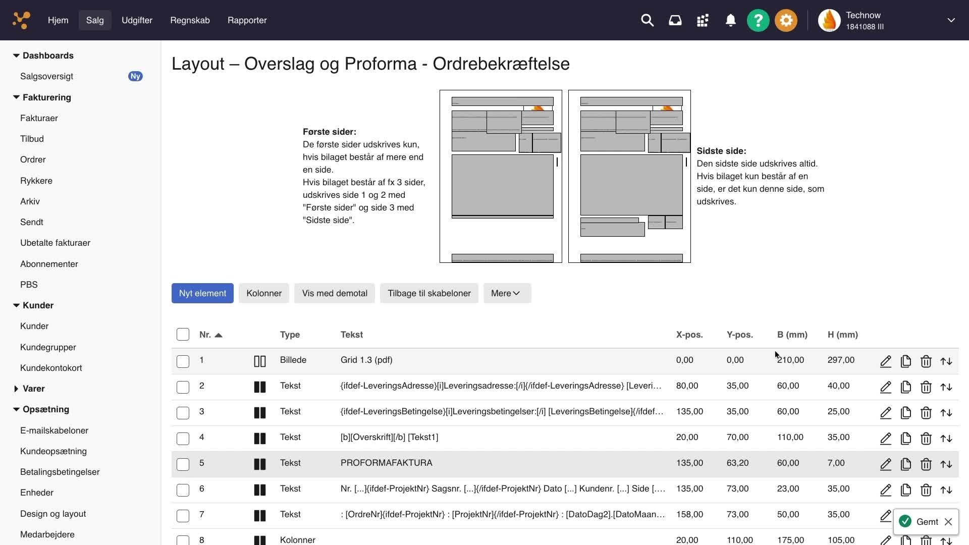Open the apps grid icon

703,20
